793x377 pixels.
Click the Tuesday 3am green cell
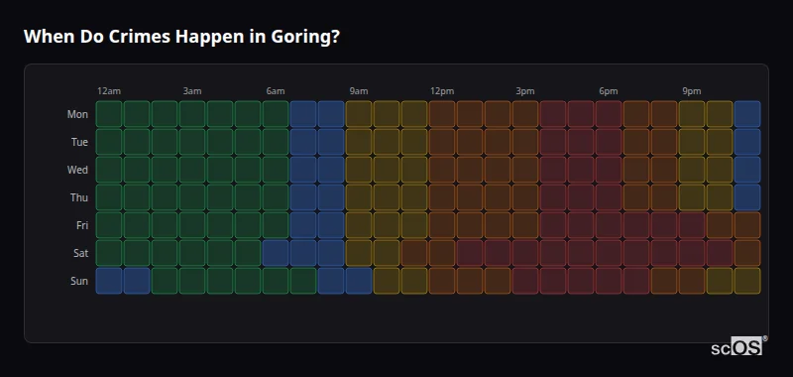pyautogui.click(x=192, y=142)
